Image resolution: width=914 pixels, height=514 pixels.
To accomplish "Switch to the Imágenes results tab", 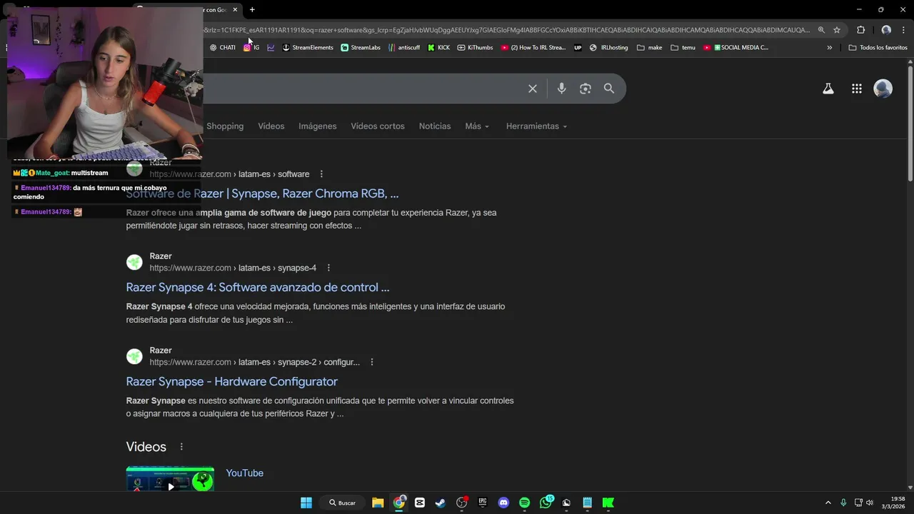I will pyautogui.click(x=318, y=126).
